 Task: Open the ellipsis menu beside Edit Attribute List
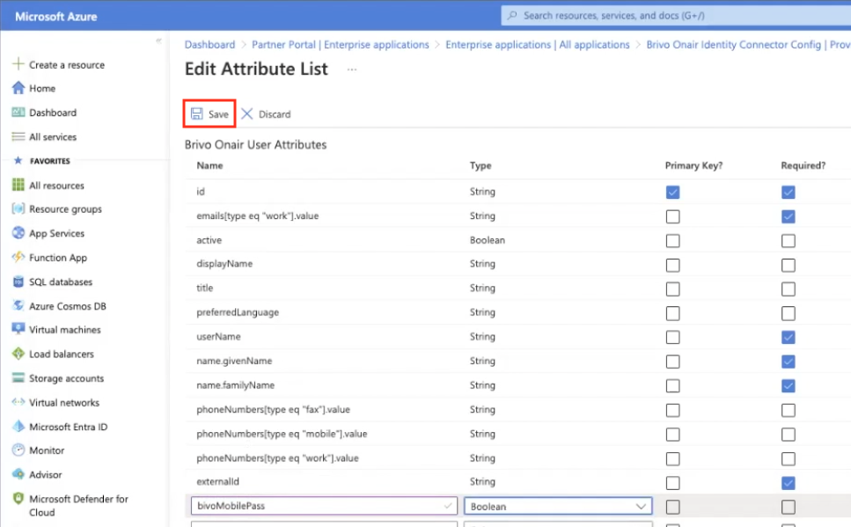point(352,70)
